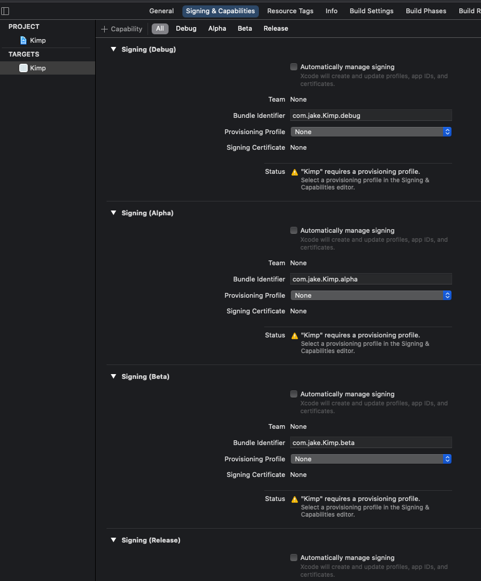This screenshot has height=581, width=481.
Task: Filter capabilities by Debug configuration
Action: 186,28
